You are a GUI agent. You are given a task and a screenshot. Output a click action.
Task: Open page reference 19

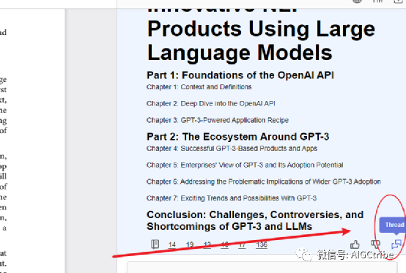tap(190, 244)
